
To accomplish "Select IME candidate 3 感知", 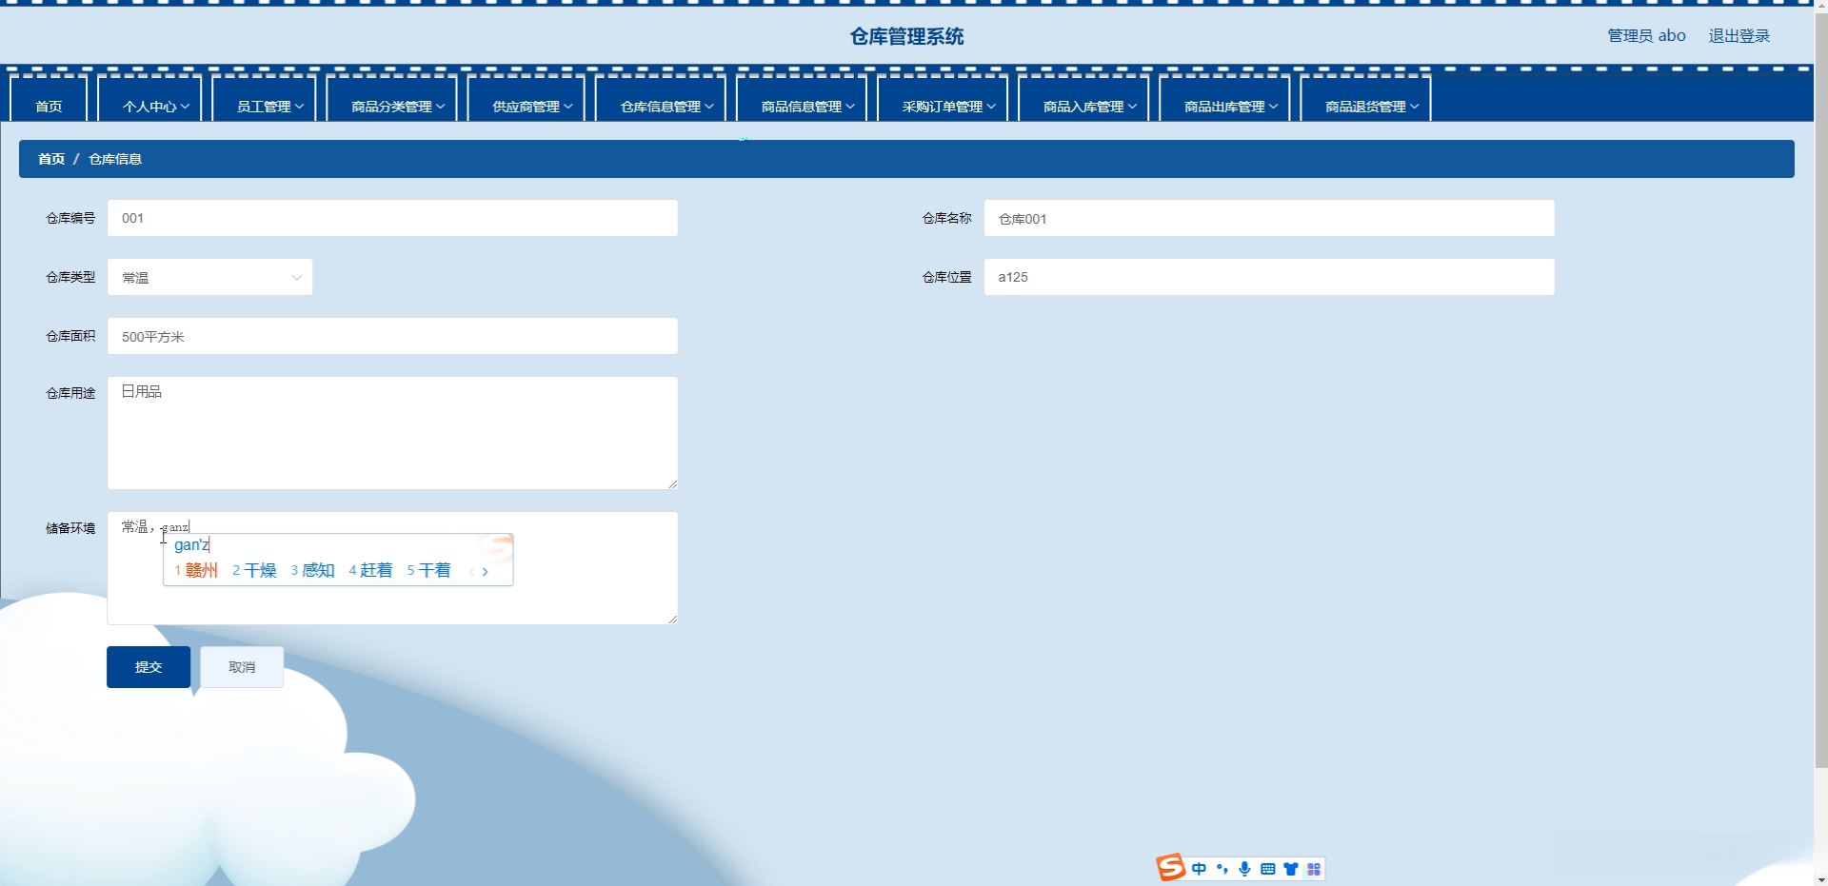I will (x=312, y=570).
